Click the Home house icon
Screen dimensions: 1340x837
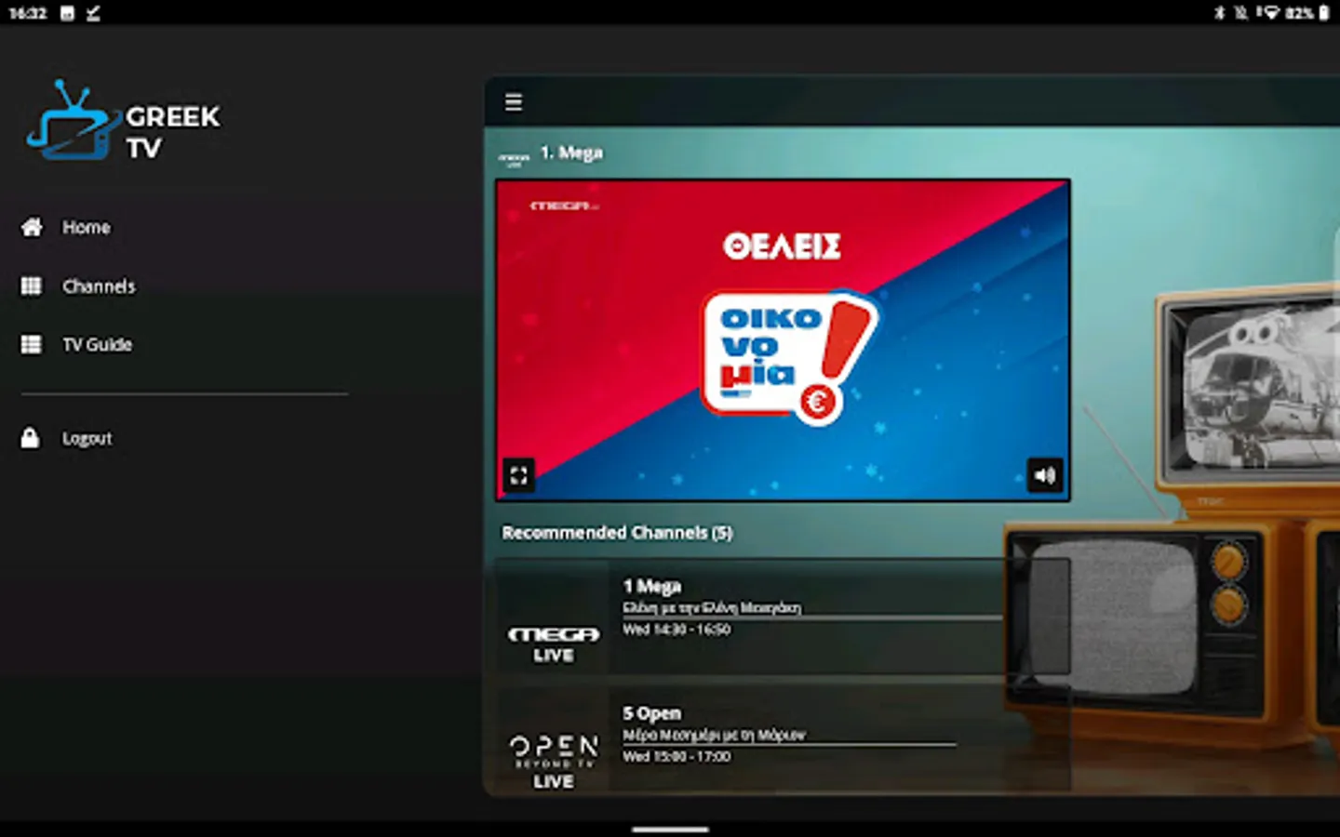32,227
